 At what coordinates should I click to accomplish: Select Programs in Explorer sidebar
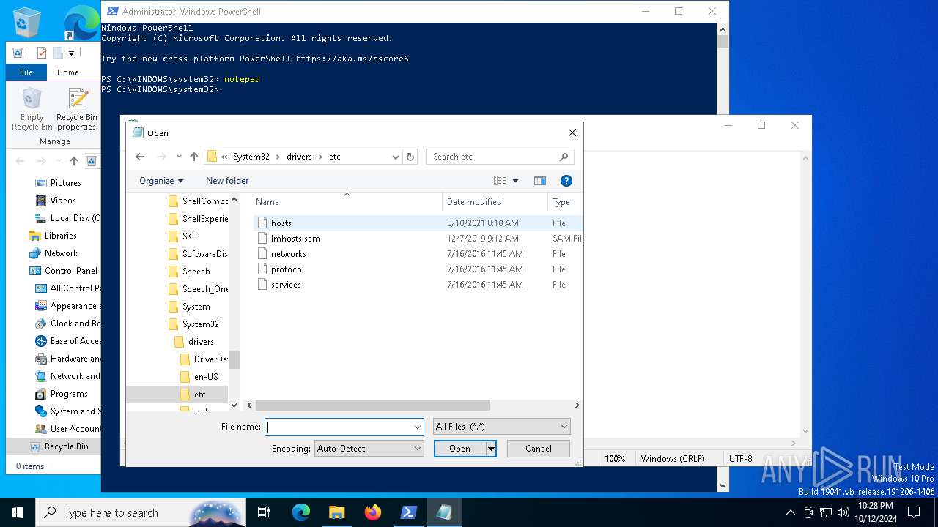69,394
